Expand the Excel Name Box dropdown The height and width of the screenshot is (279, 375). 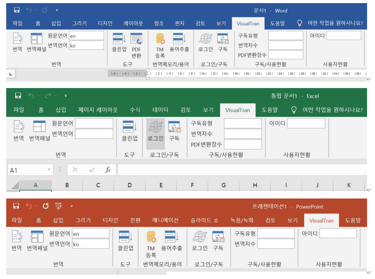[x=49, y=170]
